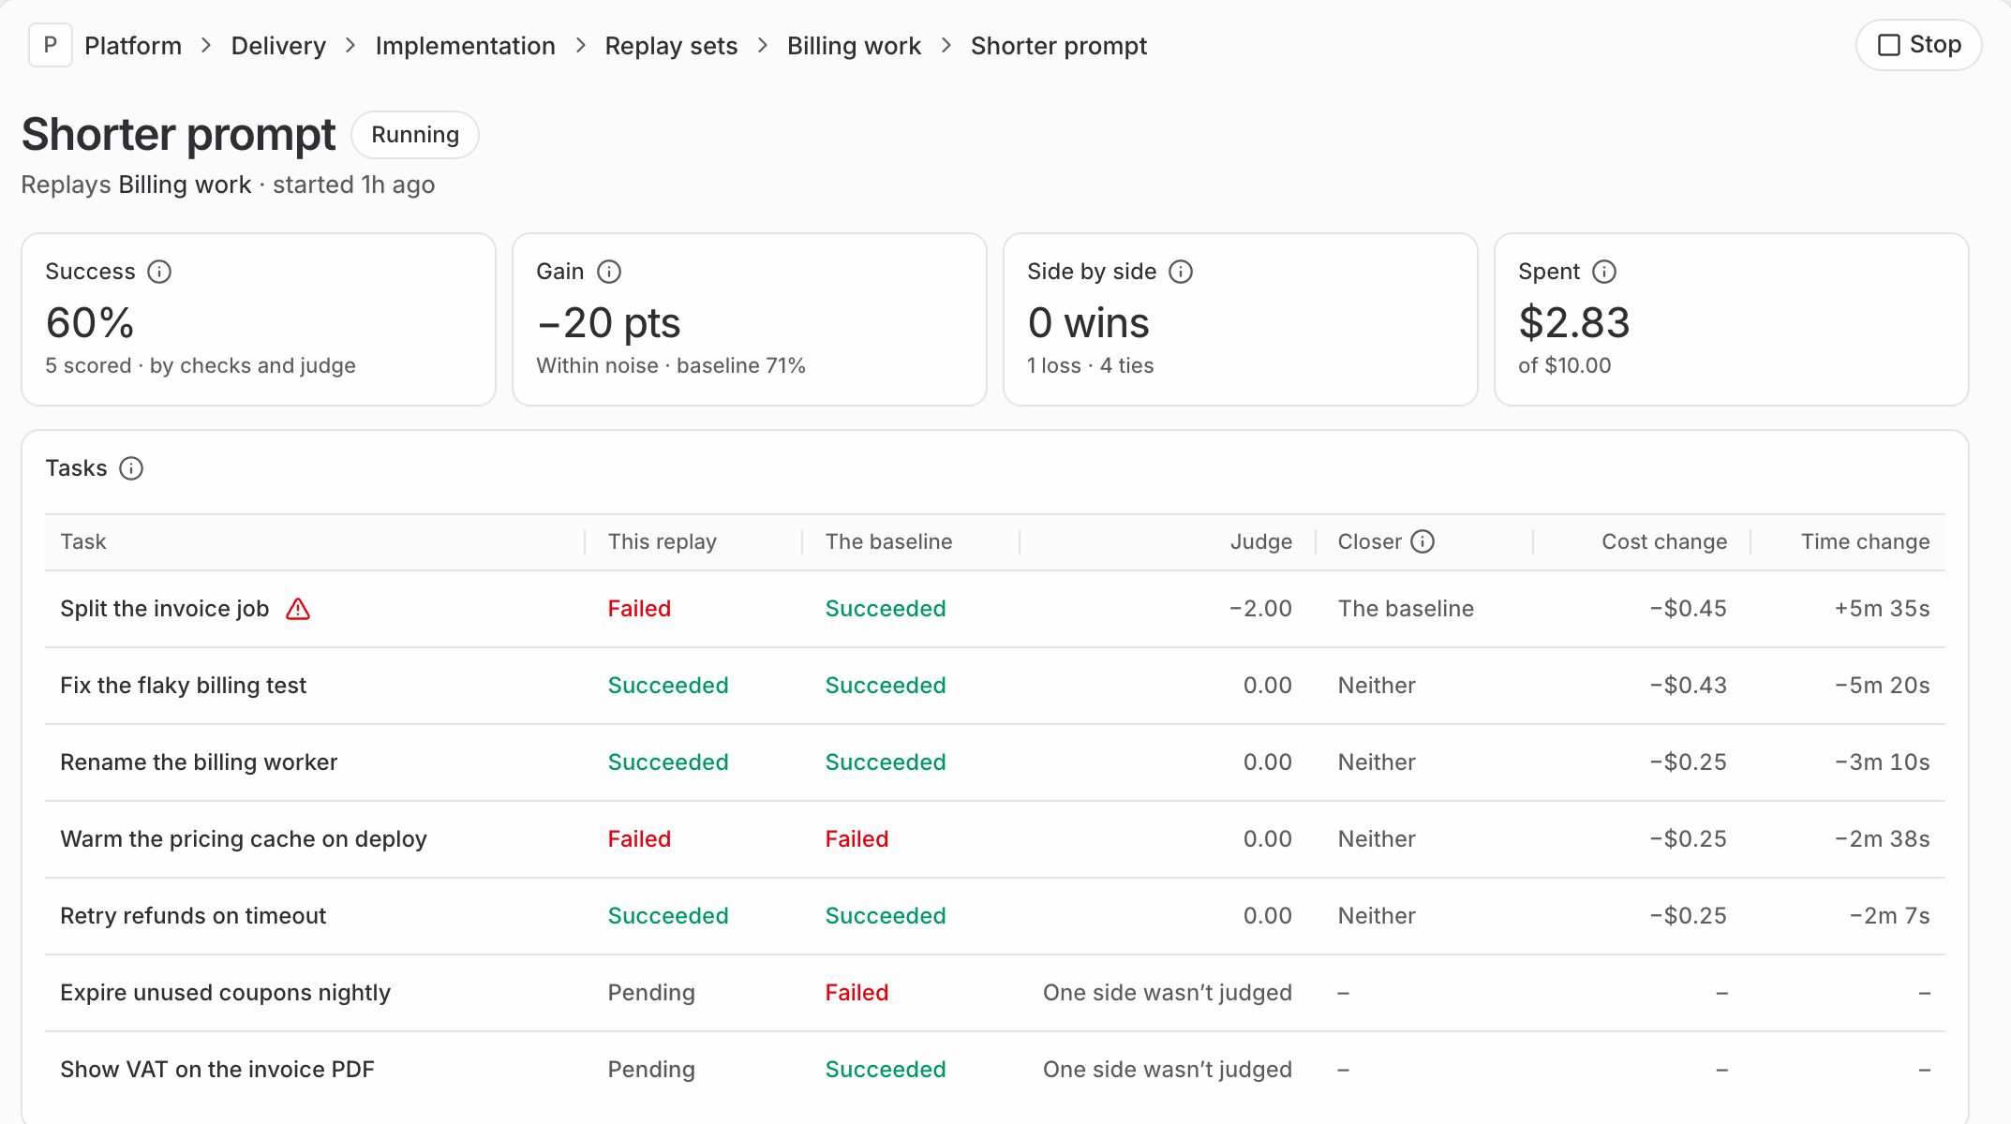Show the Spent info tooltip
The image size is (2011, 1124).
pyautogui.click(x=1604, y=272)
